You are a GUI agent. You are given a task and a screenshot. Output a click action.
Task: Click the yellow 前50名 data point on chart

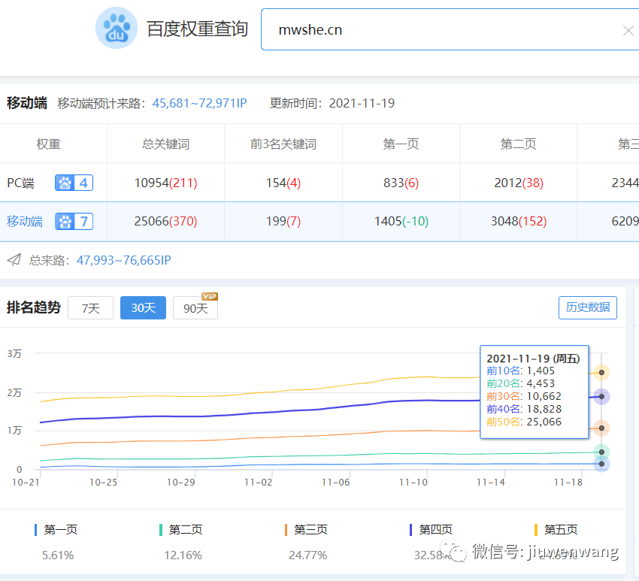601,372
